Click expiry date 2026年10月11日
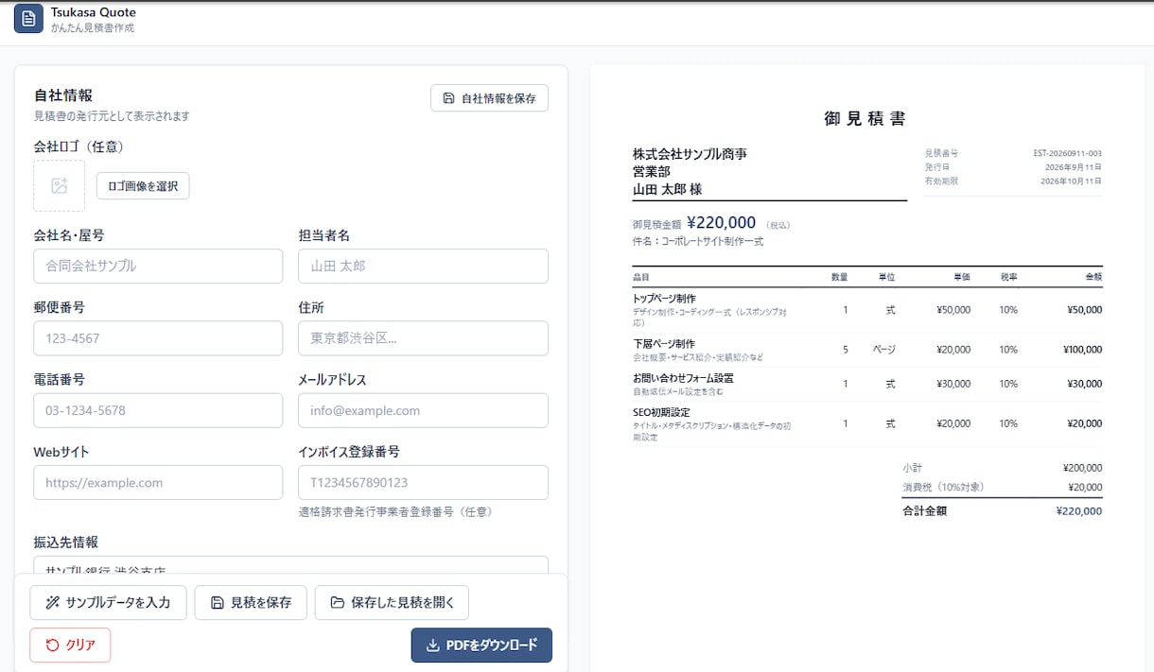Viewport: 1154px width, 672px height. point(1071,181)
